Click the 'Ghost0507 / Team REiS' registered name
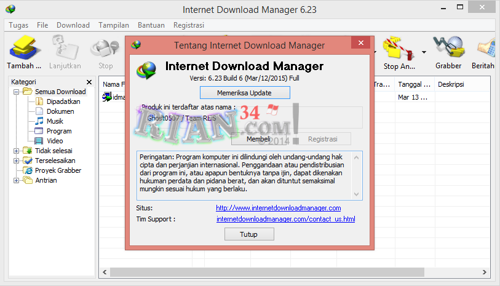Screen dimensions: 500x286 (x=181, y=118)
